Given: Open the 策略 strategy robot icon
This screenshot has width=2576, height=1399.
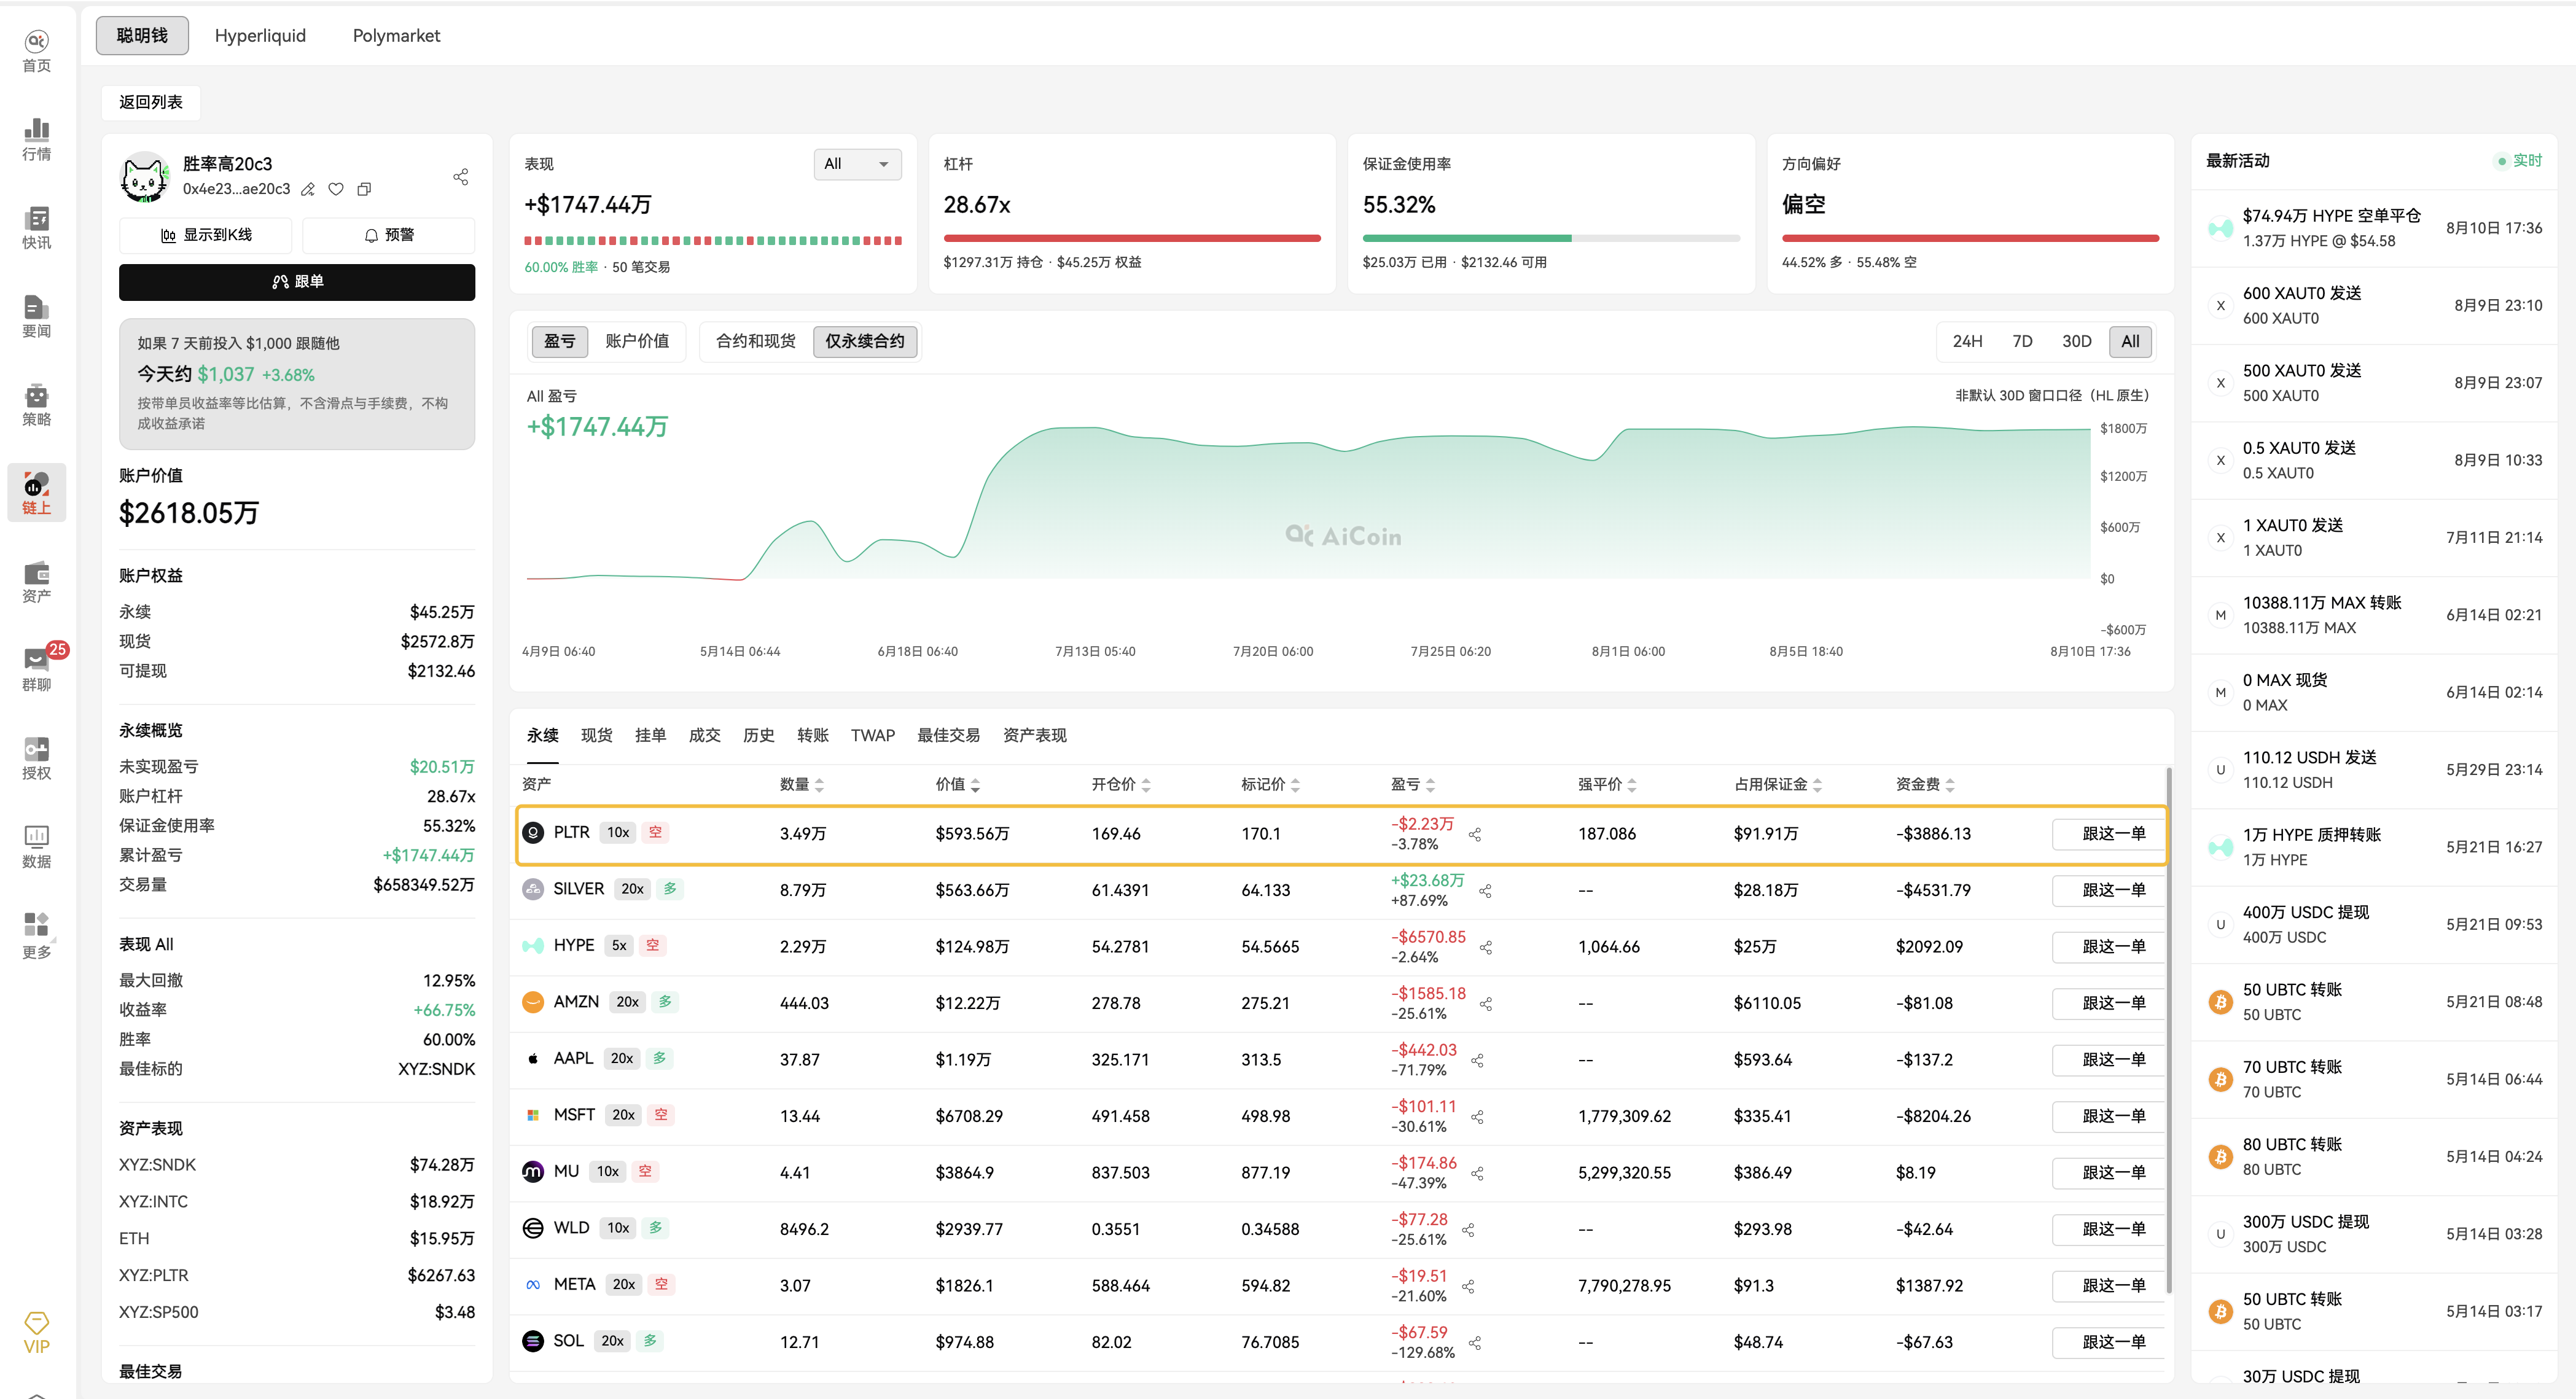Looking at the screenshot, I should point(36,405).
